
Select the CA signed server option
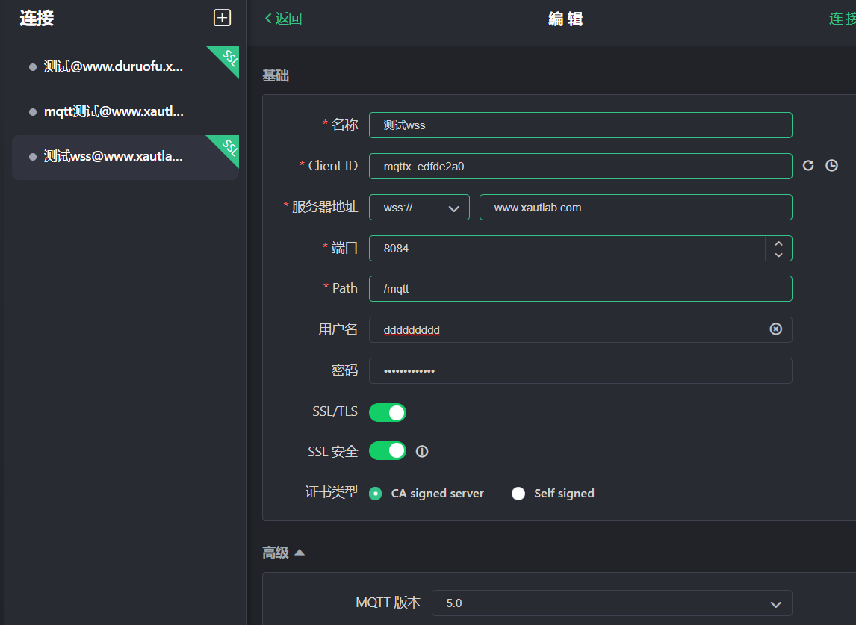point(376,494)
